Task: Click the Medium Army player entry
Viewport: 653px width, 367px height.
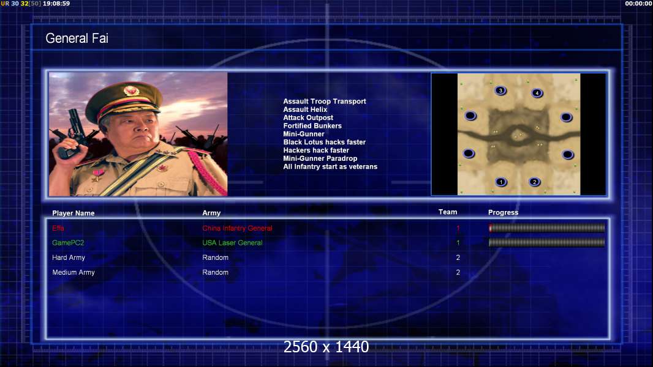Action: coord(74,272)
